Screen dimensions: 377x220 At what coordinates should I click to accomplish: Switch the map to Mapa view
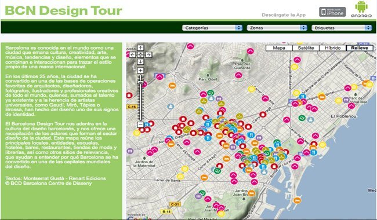point(279,48)
